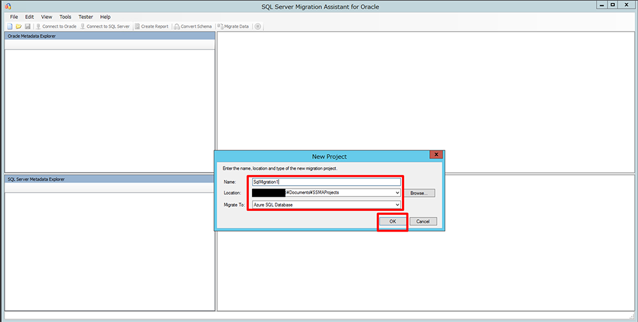The width and height of the screenshot is (638, 322).
Task: Click Connect to Oracle toolbar button
Action: pyautogui.click(x=56, y=26)
